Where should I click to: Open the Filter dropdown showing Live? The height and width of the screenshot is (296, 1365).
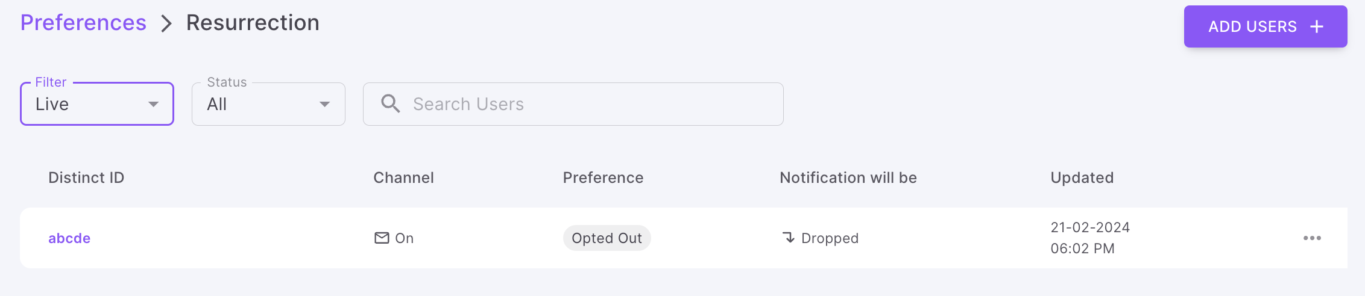[x=90, y=104]
